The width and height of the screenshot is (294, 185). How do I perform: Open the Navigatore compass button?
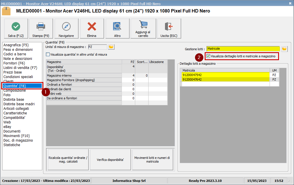coord(66,29)
